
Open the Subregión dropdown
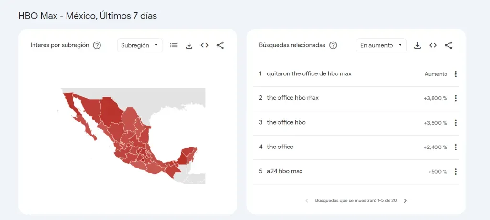point(140,45)
